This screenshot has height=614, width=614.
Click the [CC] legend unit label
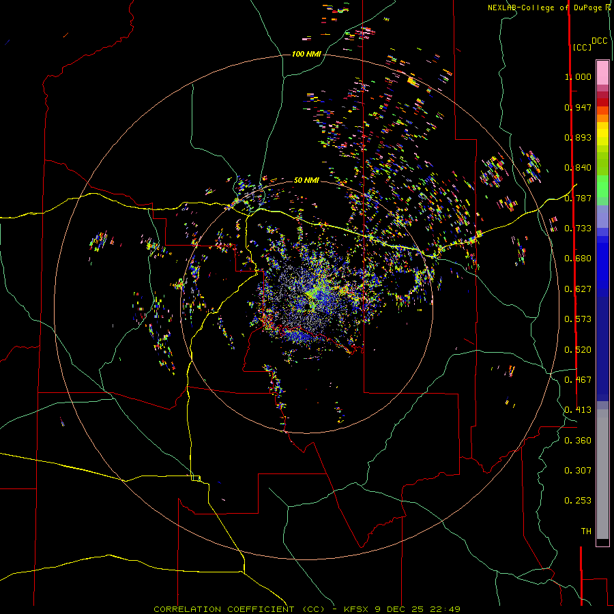(x=582, y=47)
